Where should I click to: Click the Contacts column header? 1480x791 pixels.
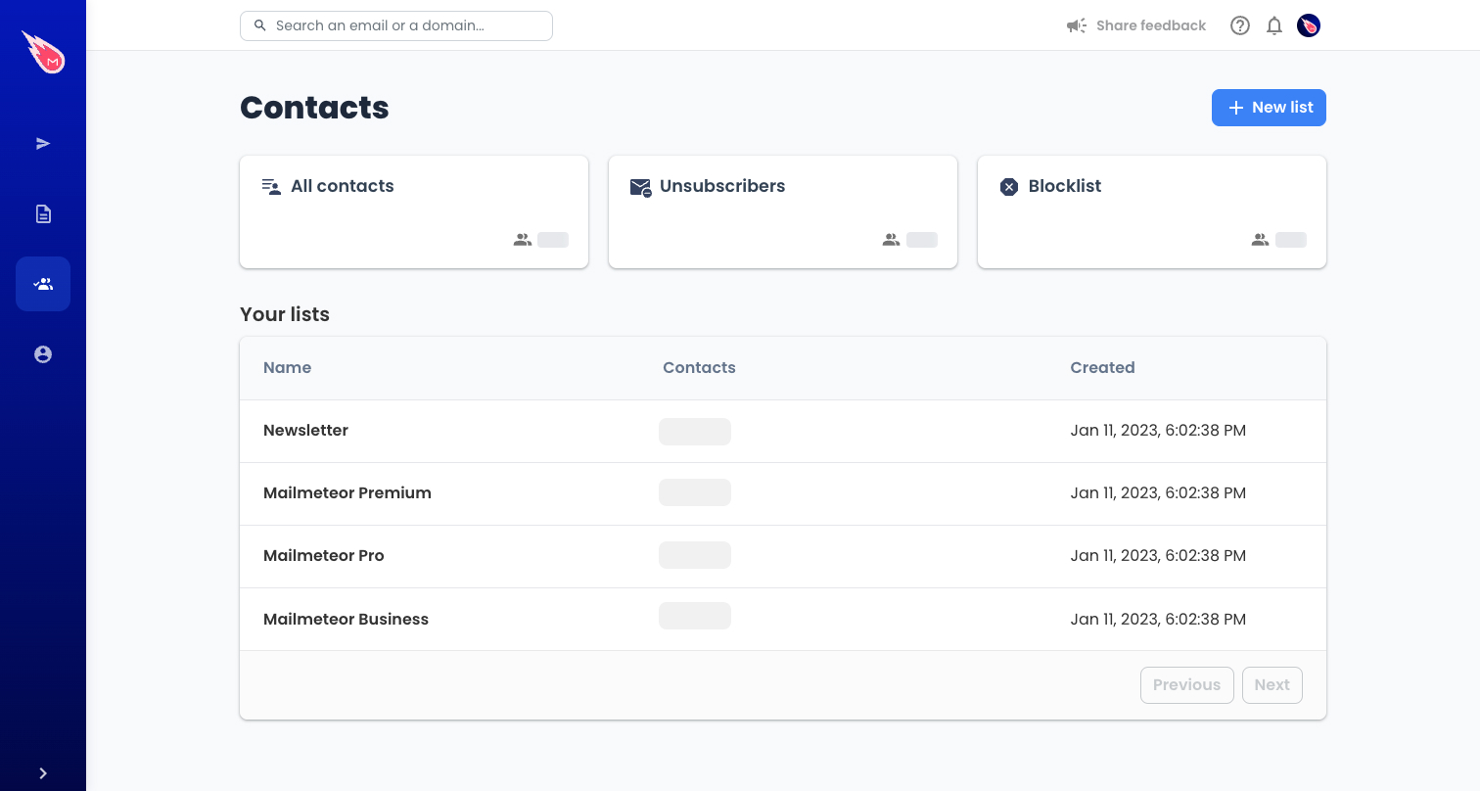699,368
